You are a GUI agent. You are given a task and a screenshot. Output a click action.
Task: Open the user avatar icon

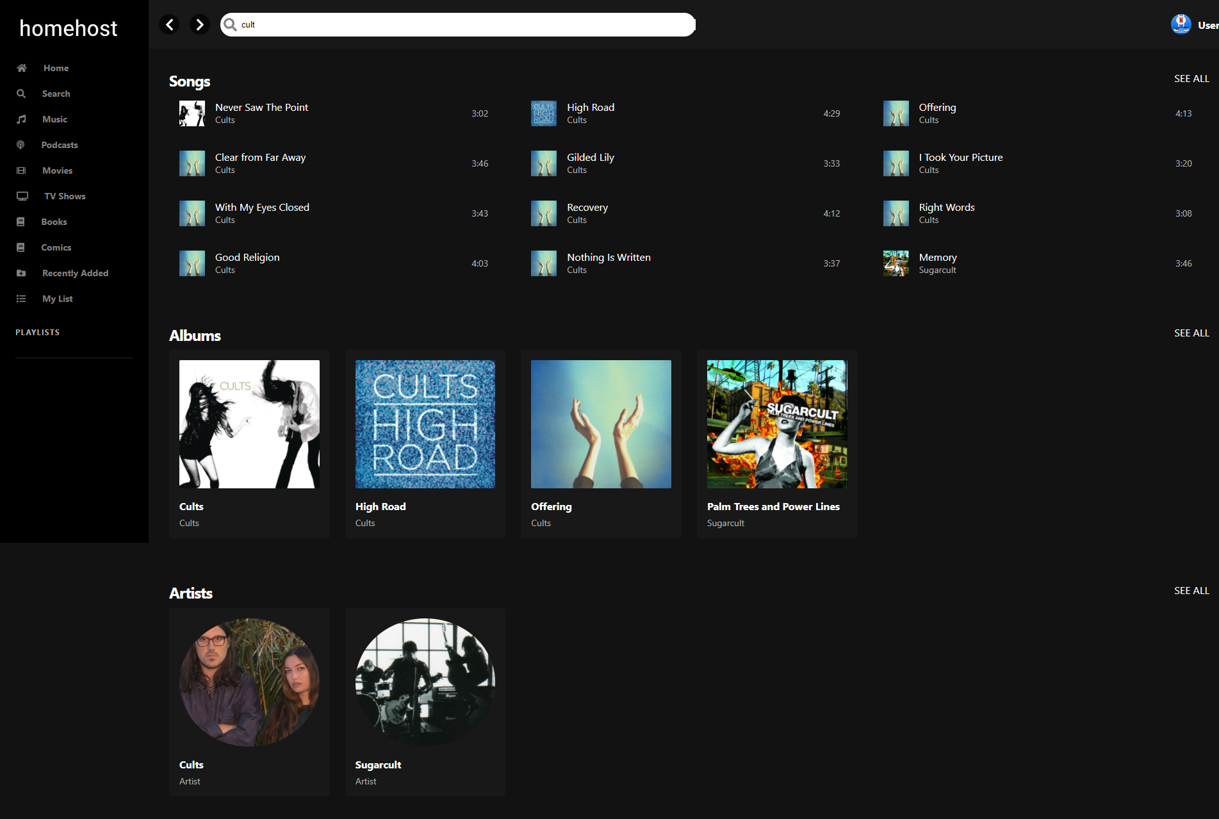pyautogui.click(x=1181, y=24)
